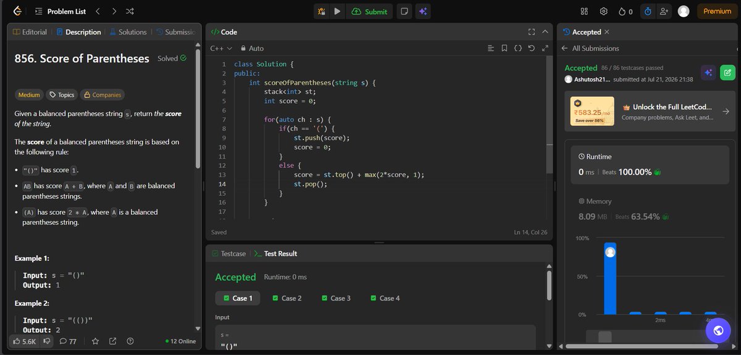The width and height of the screenshot is (741, 355).
Task: Analyze submission with purple sparkle button
Action: [708, 73]
